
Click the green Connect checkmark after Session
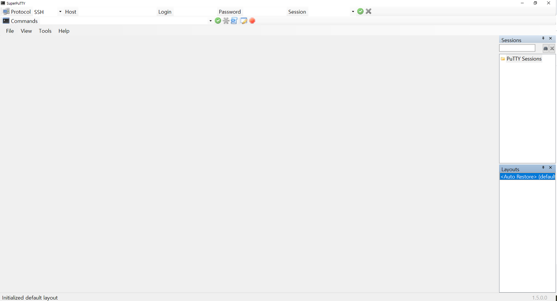coord(360,11)
